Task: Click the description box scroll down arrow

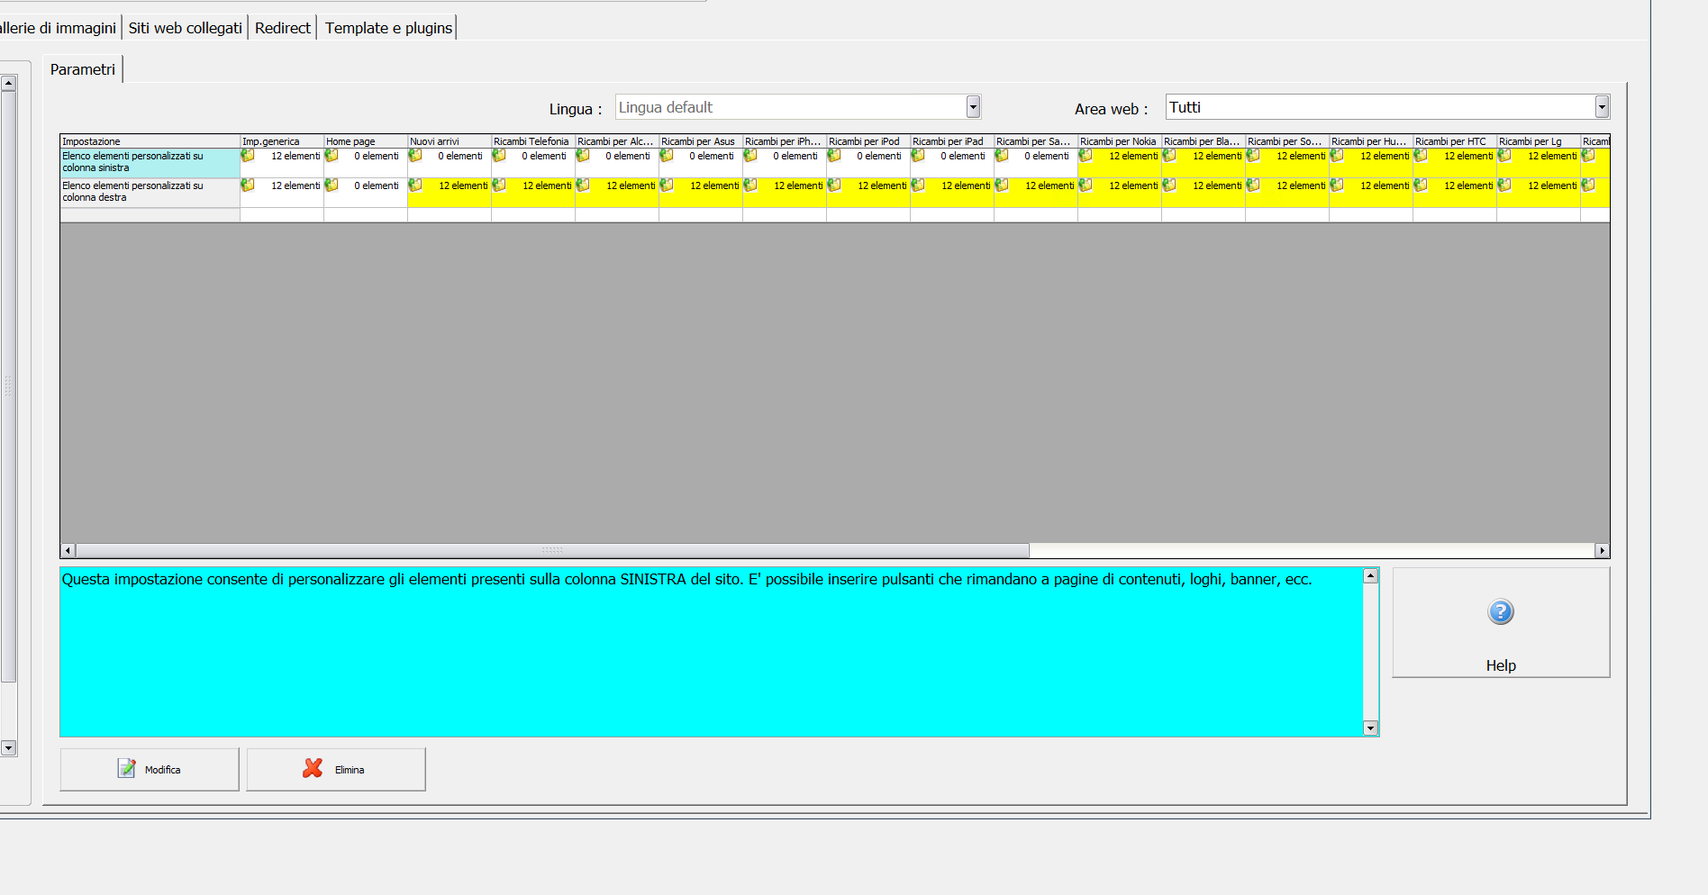Action: [1371, 728]
